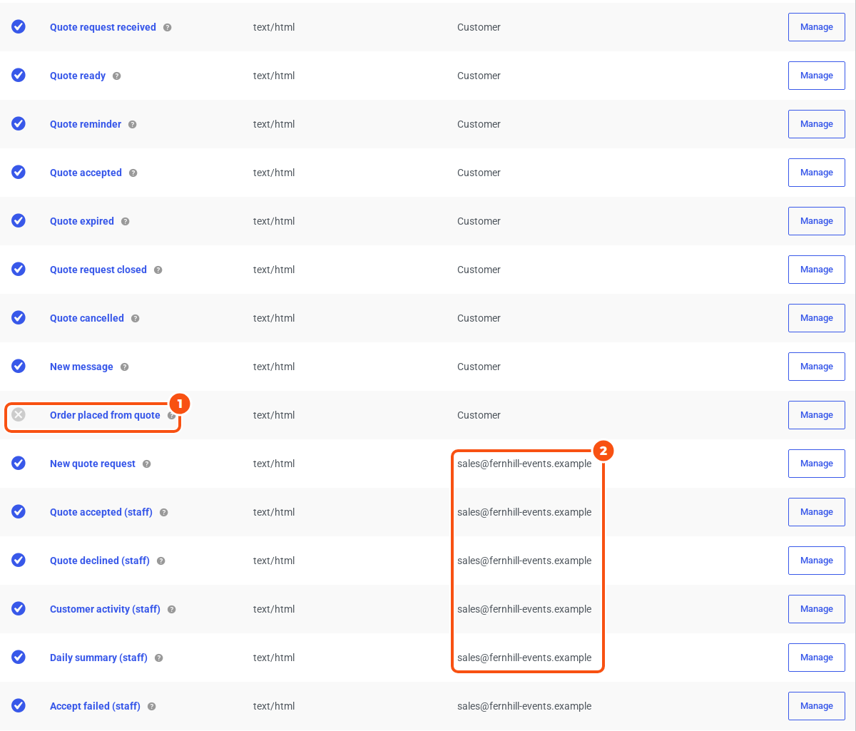Open the Quote request closed email link
Image resolution: width=856 pixels, height=731 pixels.
pos(98,270)
